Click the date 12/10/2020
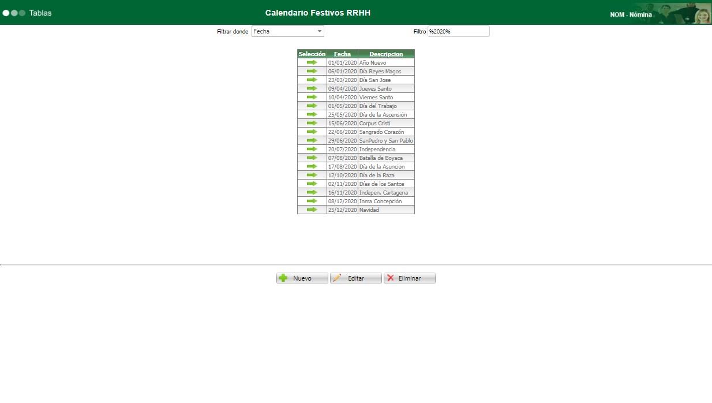The width and height of the screenshot is (712, 403). [x=342, y=175]
